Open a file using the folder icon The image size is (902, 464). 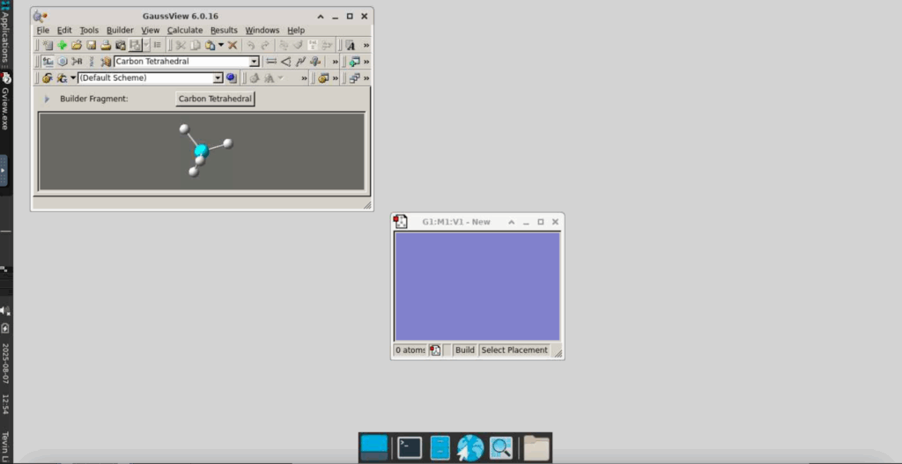point(76,45)
